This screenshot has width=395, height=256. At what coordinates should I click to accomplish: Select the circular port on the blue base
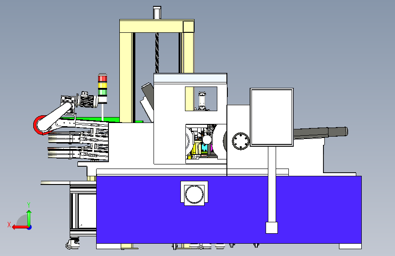click(x=194, y=194)
